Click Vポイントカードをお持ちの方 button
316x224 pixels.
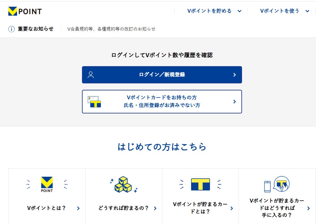tap(162, 101)
